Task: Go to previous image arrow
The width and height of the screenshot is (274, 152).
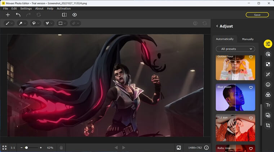Action: point(116,148)
